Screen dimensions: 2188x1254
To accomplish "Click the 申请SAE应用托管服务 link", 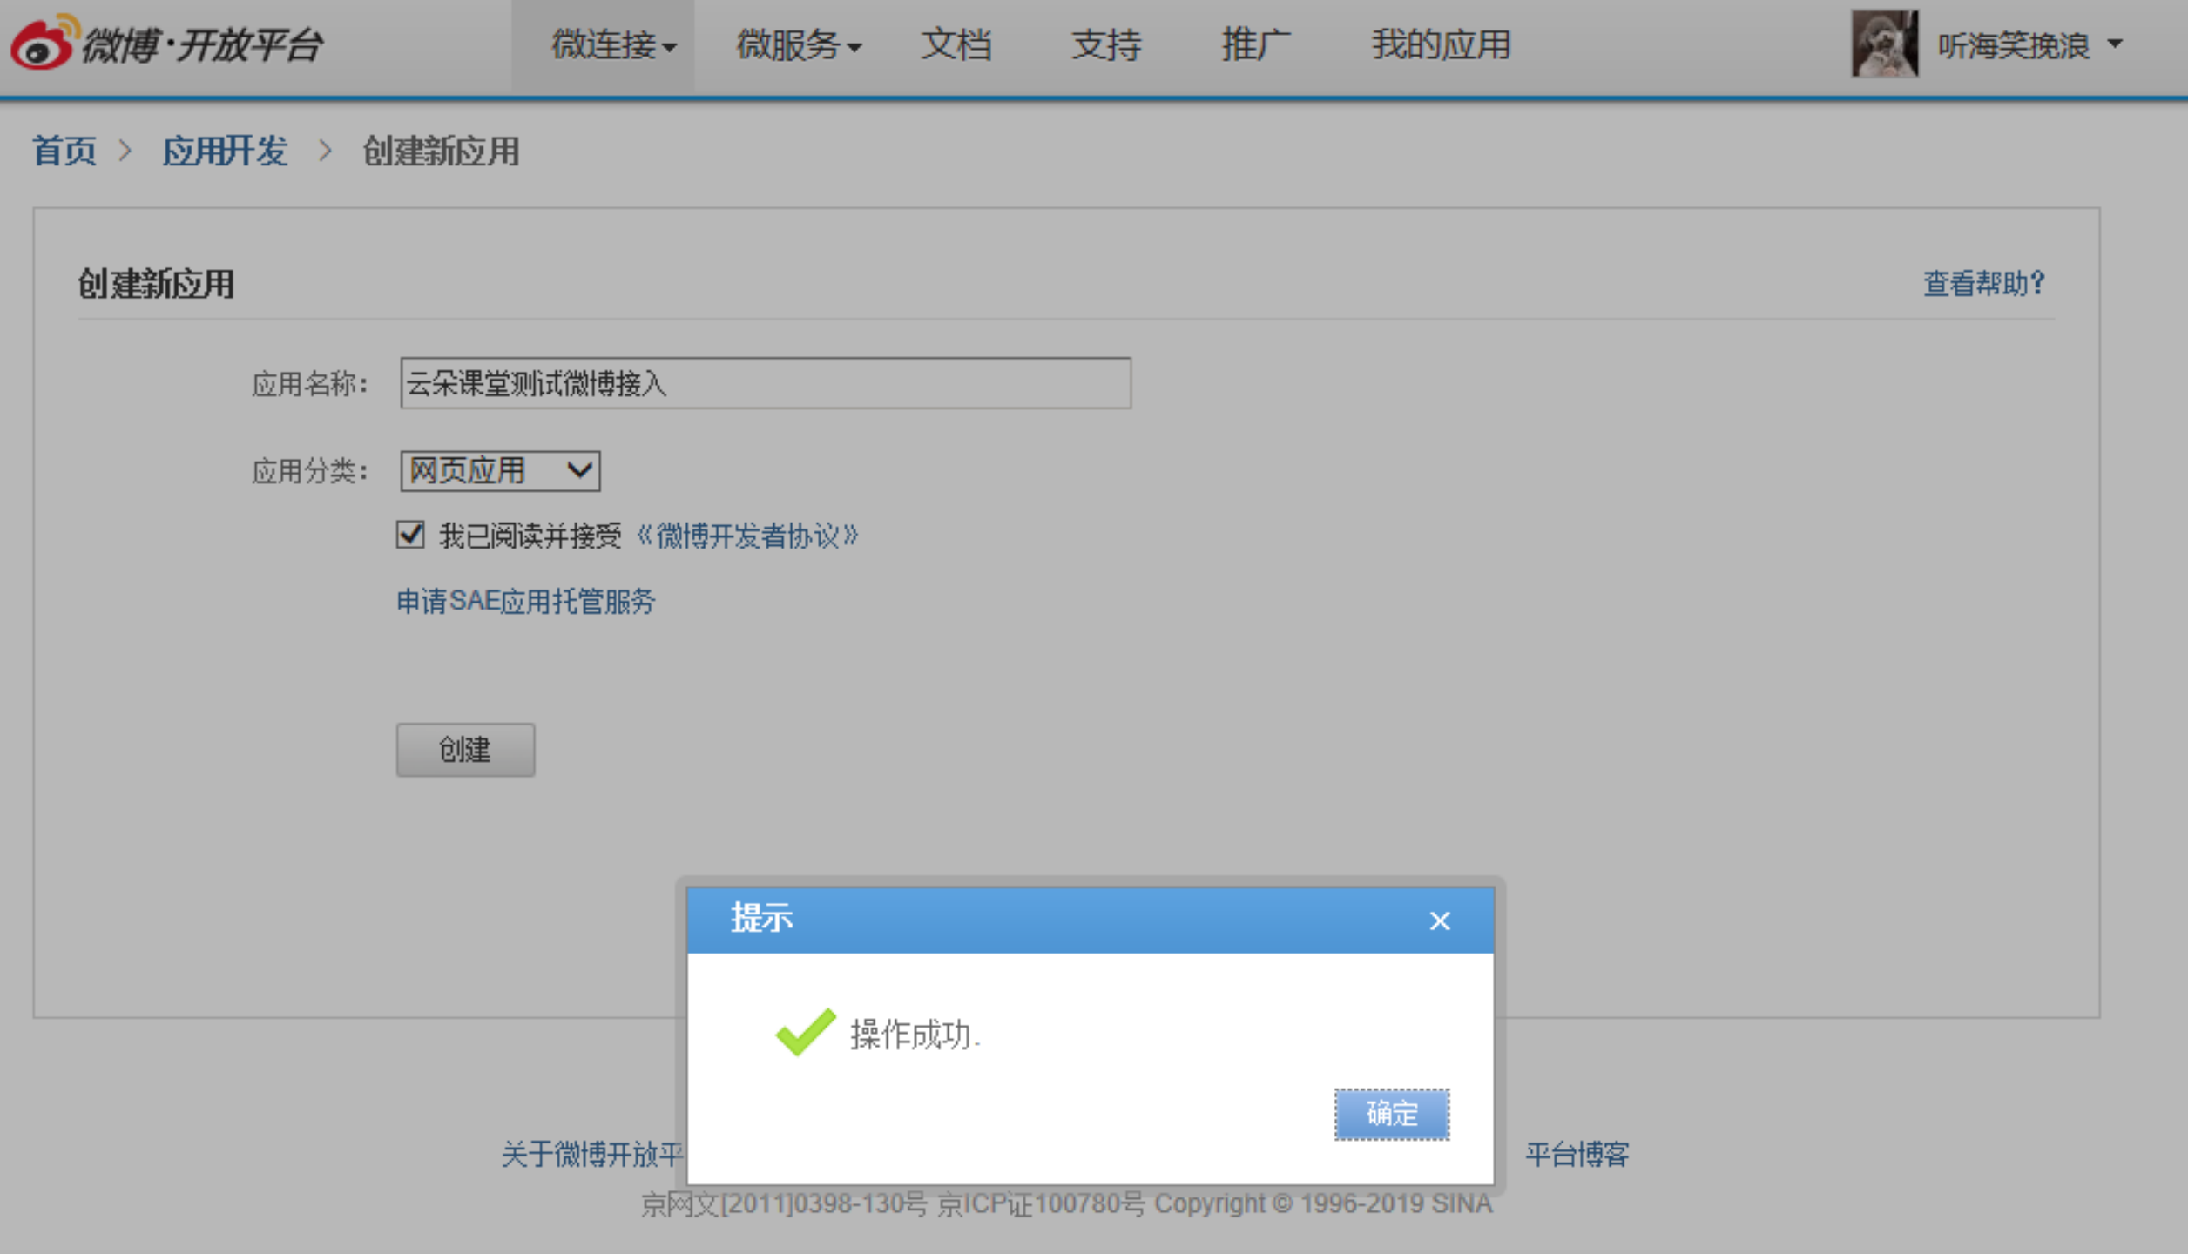I will click(525, 601).
